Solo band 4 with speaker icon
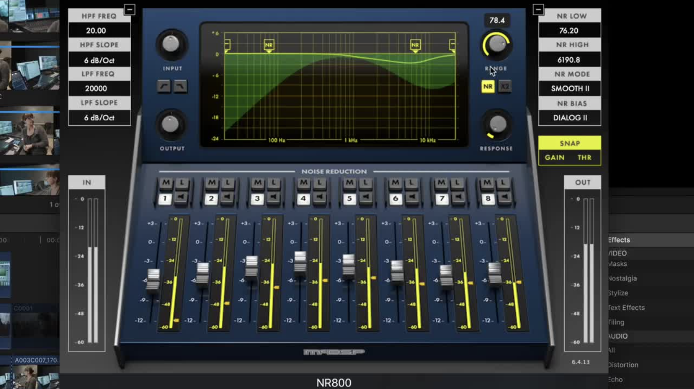This screenshot has width=694, height=389. [320, 198]
